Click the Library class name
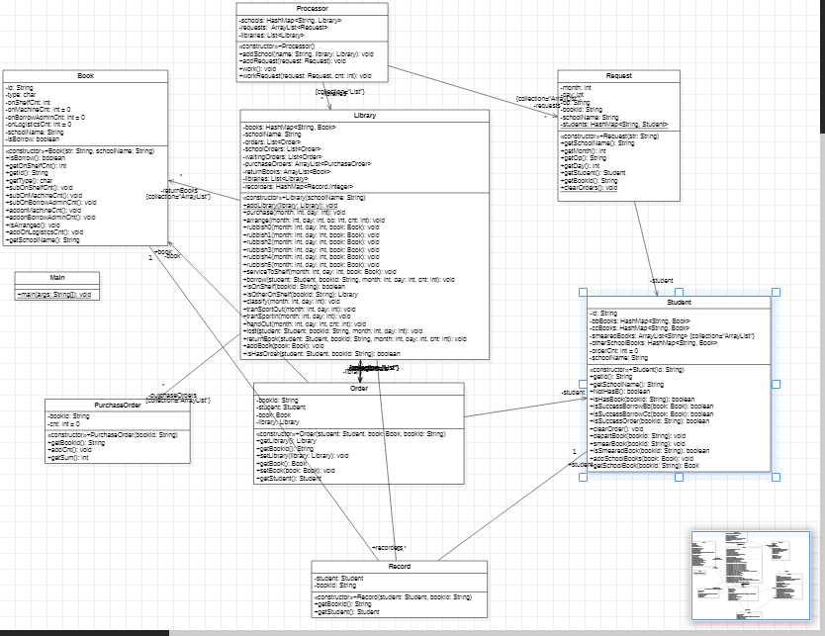825x636 pixels. point(364,115)
